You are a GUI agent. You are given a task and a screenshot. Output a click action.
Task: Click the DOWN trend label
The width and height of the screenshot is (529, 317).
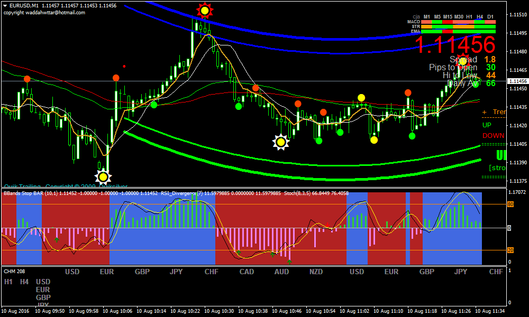tap(493, 136)
